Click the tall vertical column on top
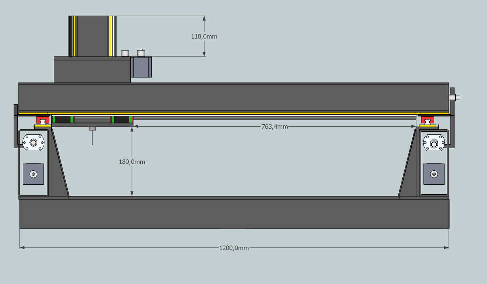487x284 pixels. [92, 36]
